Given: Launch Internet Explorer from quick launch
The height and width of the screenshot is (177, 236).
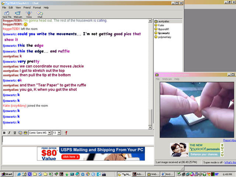Looking at the screenshot, I should pos(19,174).
